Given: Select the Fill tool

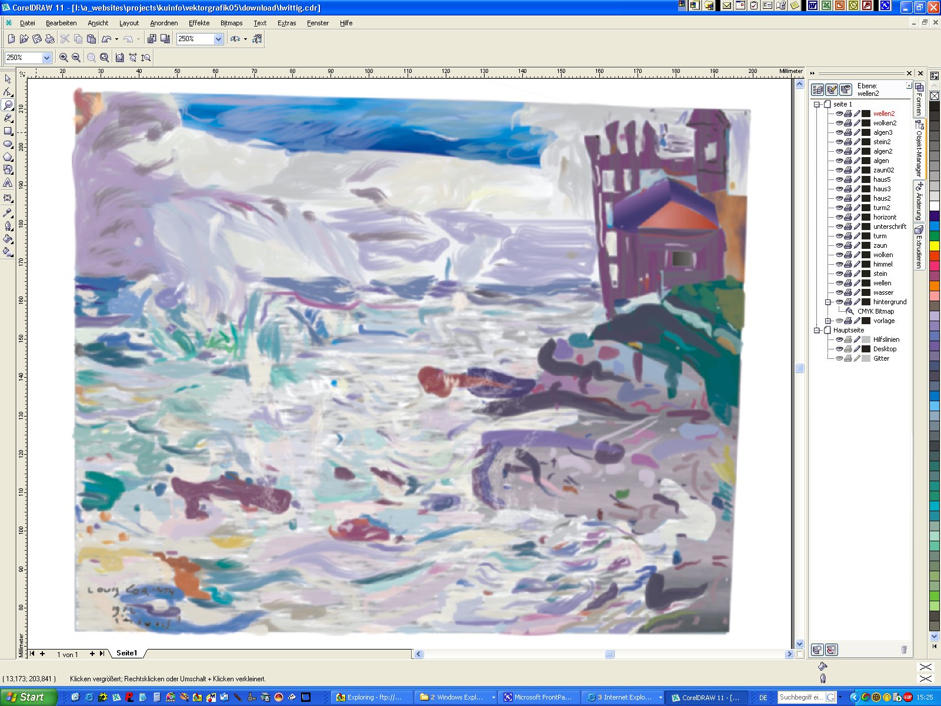Looking at the screenshot, I should pos(8,239).
